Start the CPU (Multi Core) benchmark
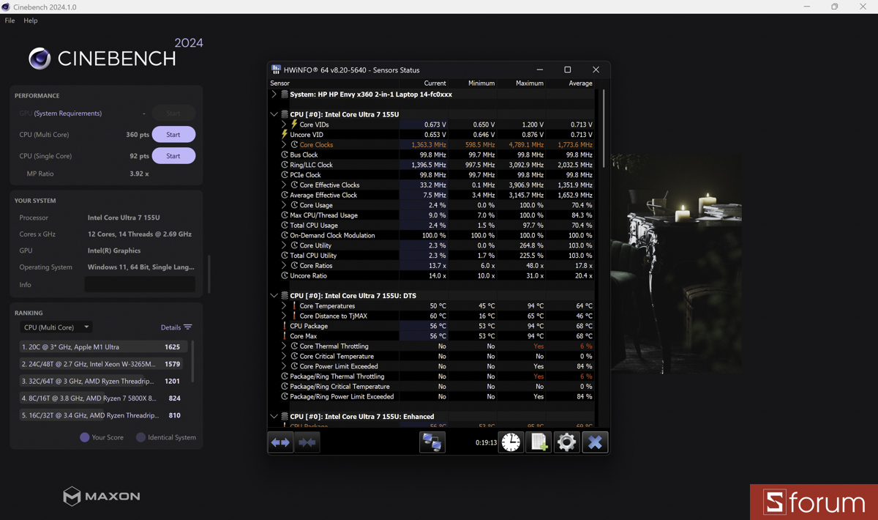Screen dimensions: 878x520 click(x=173, y=135)
